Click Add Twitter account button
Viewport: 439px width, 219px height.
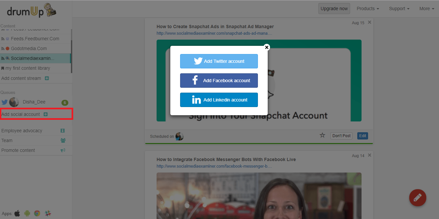(219, 61)
